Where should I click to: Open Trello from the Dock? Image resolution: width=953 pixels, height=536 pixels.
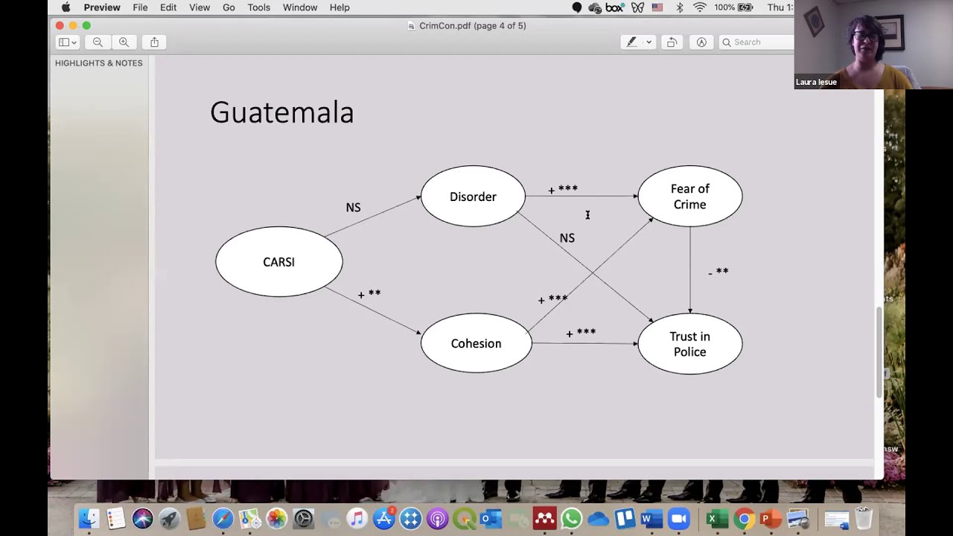(625, 519)
